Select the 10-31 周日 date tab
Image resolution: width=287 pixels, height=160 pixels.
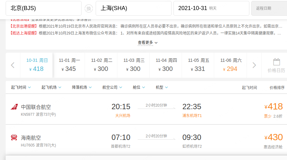(x=36, y=65)
